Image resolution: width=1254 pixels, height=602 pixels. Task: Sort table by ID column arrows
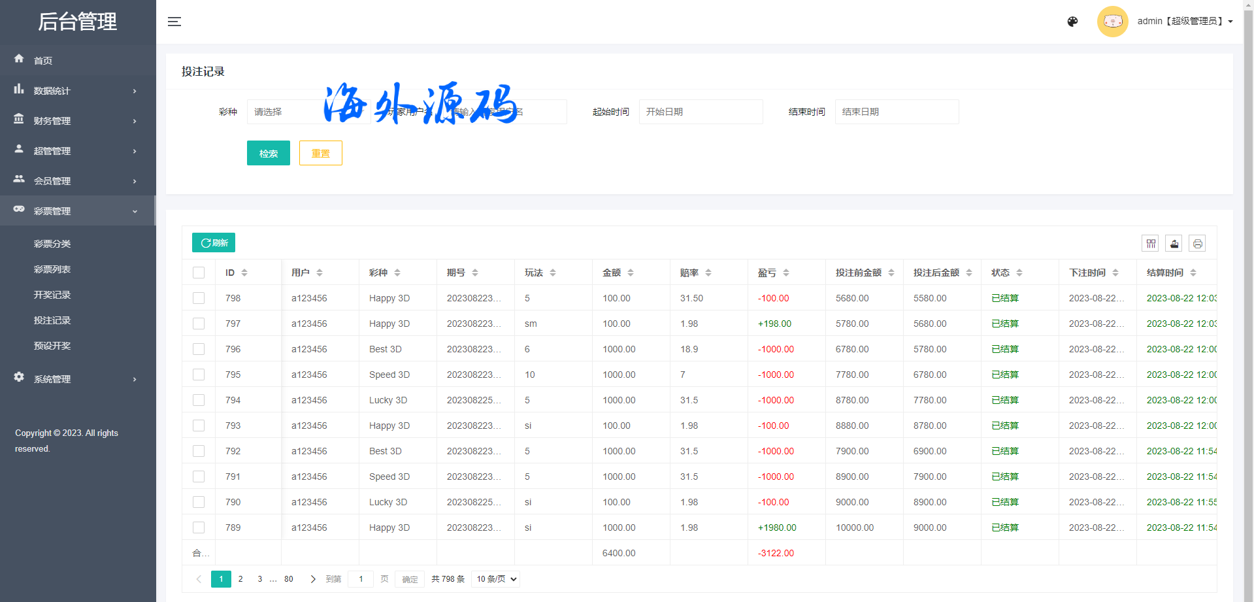click(x=244, y=273)
